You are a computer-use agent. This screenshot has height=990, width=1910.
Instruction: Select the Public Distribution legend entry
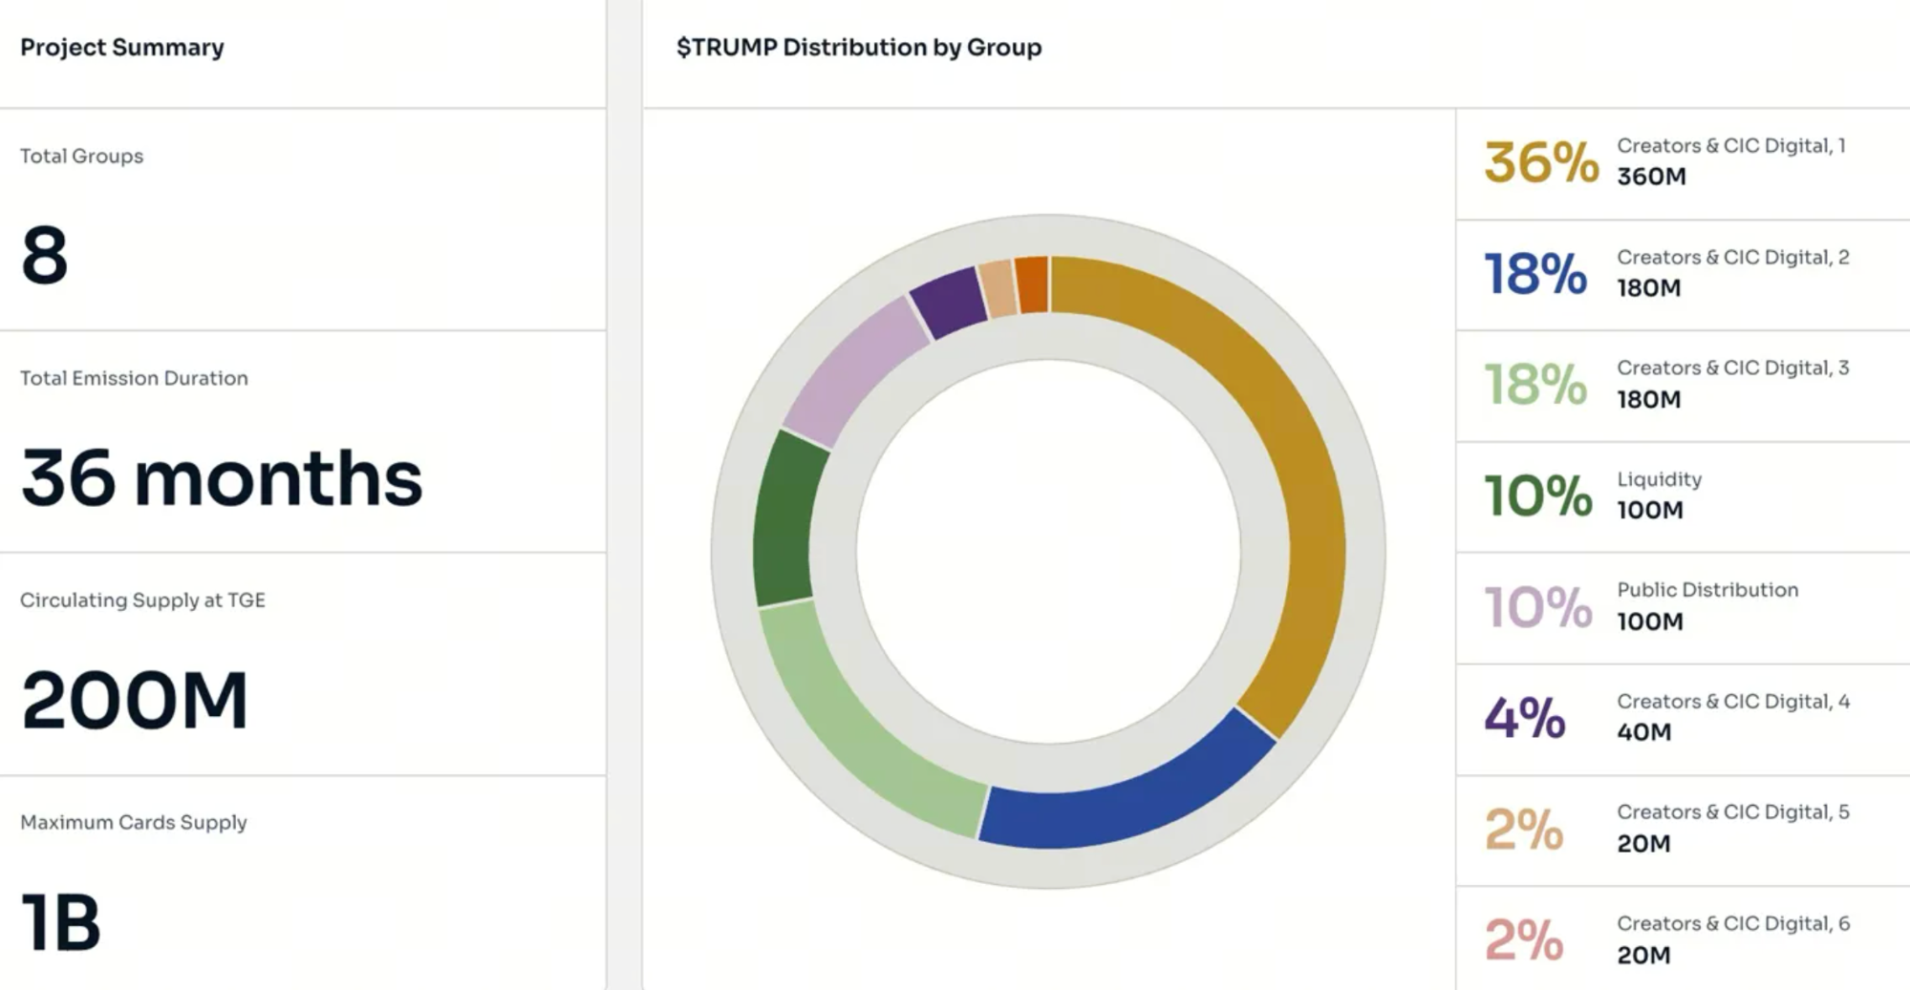1682,606
